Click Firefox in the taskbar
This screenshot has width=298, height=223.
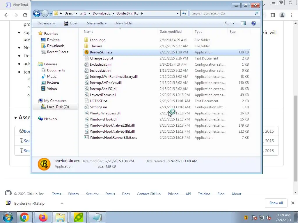click(43, 217)
